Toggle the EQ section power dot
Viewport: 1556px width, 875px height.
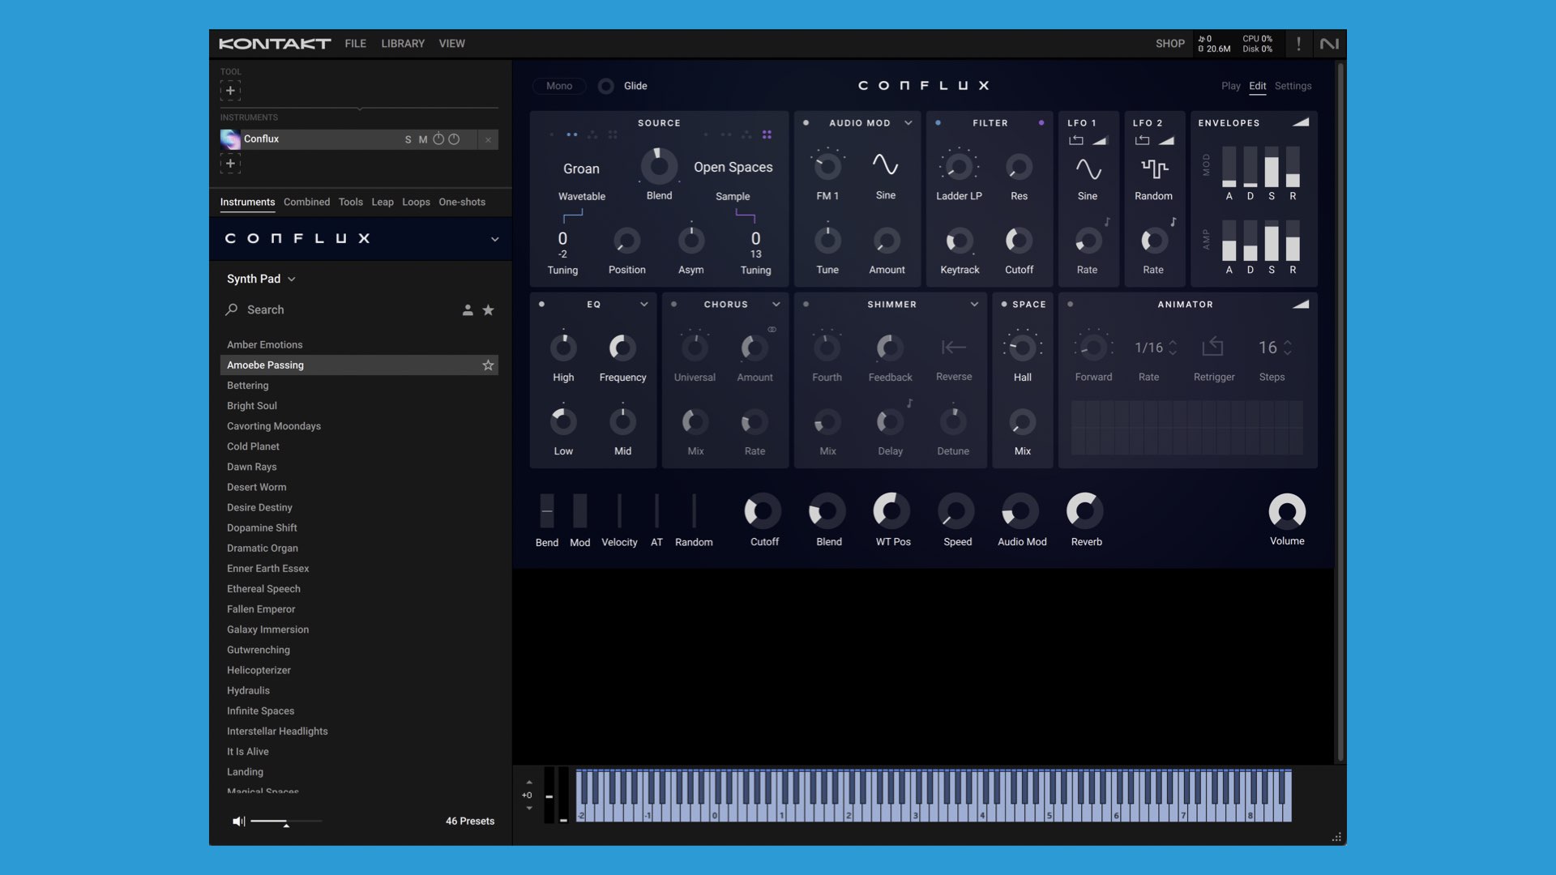[541, 305]
